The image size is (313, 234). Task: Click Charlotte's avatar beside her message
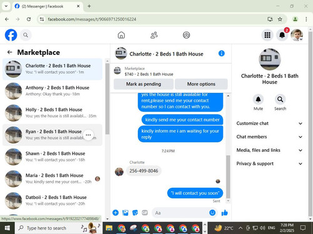point(119,172)
